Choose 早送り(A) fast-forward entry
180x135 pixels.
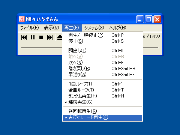click(102, 75)
